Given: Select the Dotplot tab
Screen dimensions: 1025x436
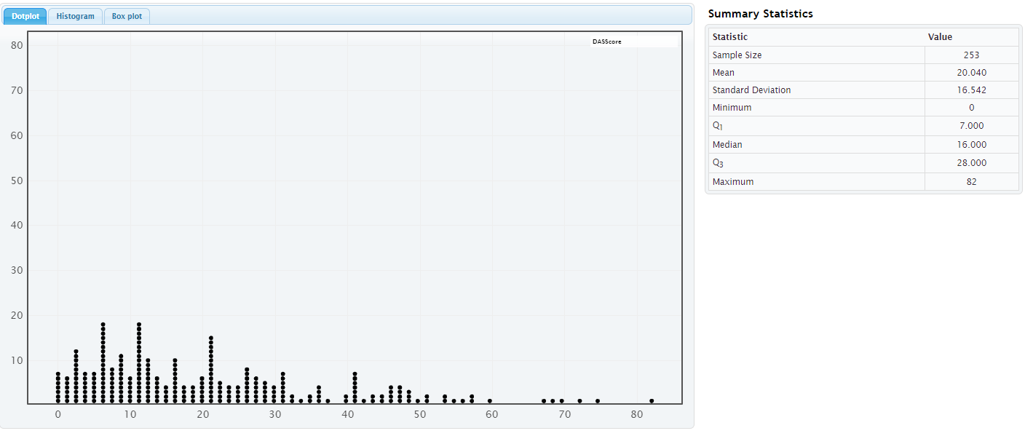Looking at the screenshot, I should tap(24, 15).
